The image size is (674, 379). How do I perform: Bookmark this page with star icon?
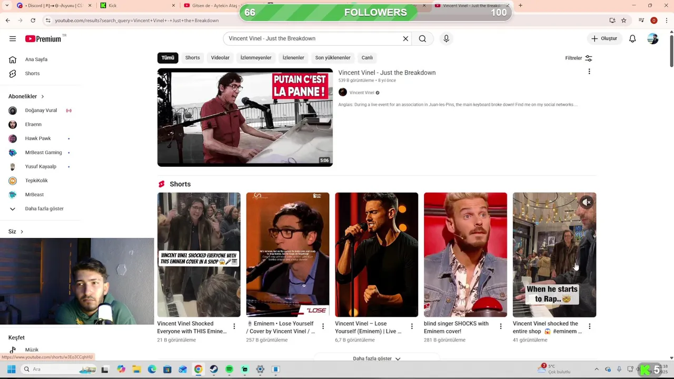[623, 20]
